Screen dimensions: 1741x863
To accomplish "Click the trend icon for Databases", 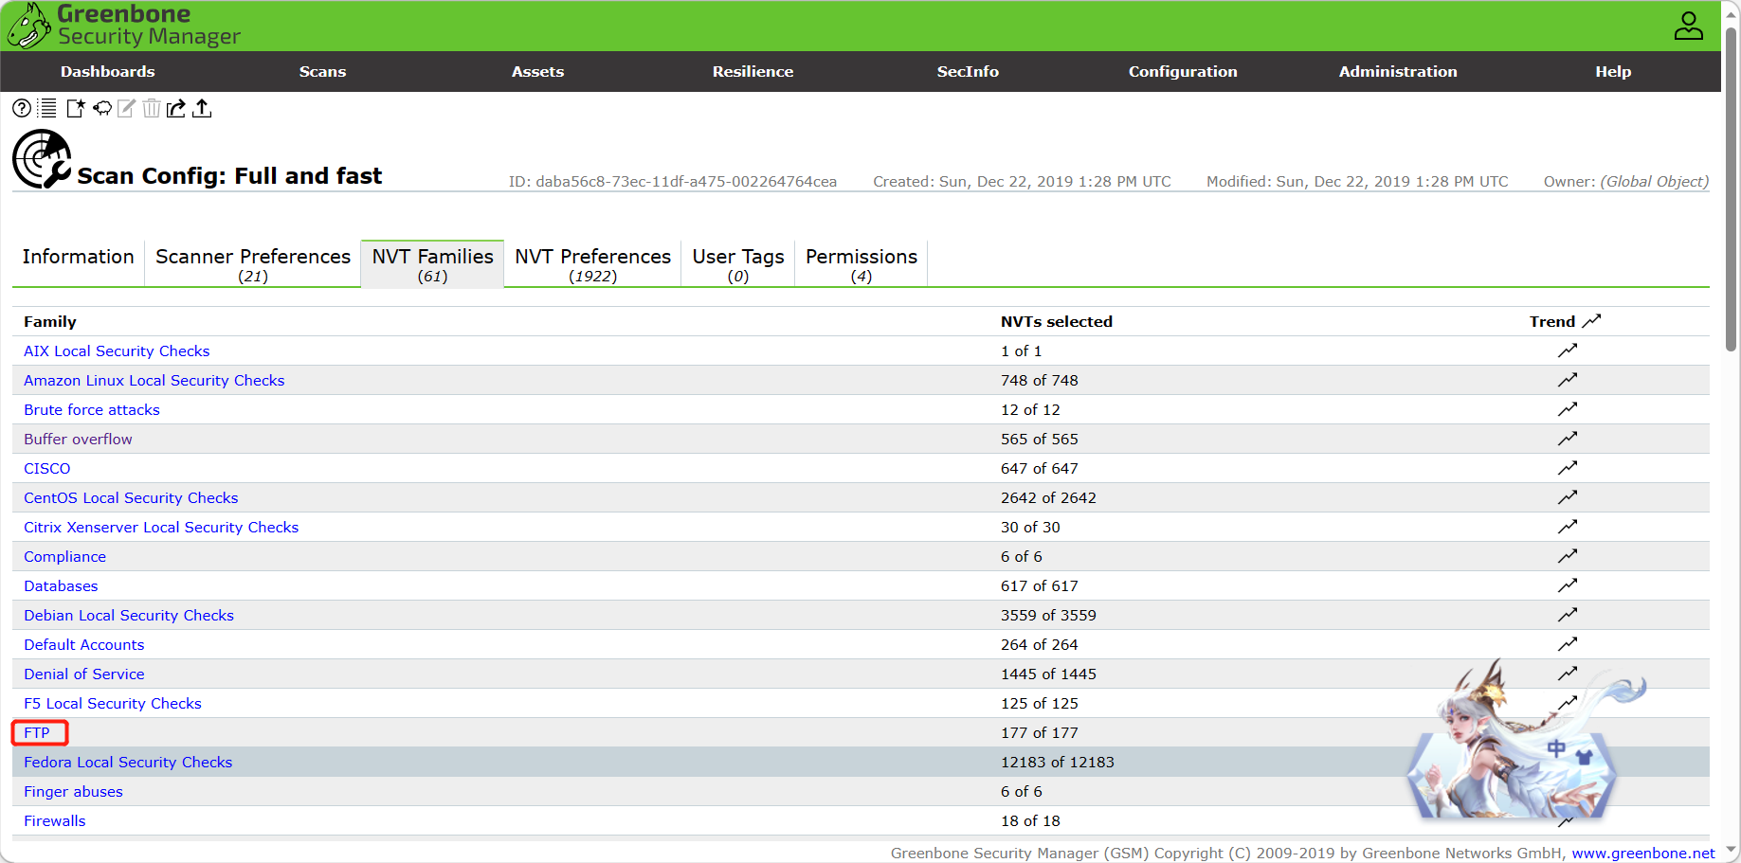I will 1568,585.
